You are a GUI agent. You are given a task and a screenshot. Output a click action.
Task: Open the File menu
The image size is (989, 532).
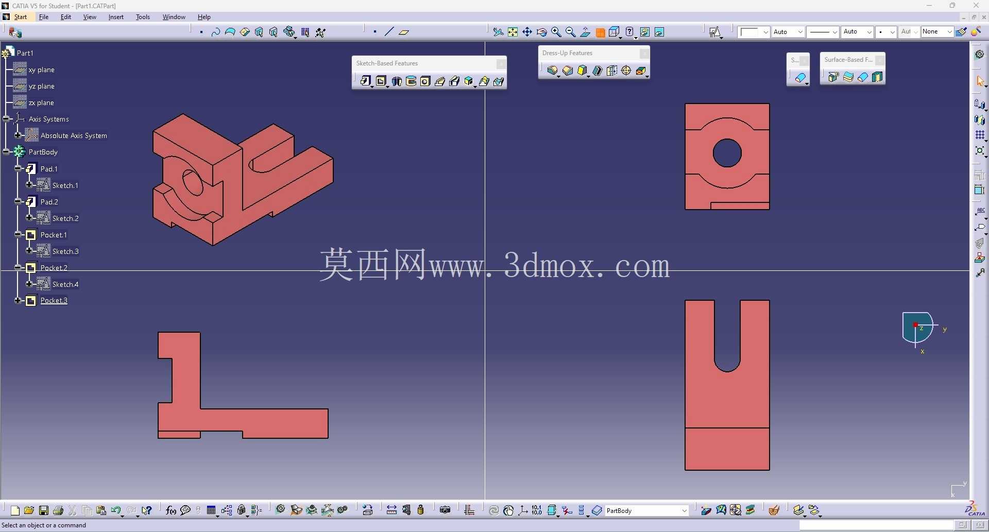coord(44,17)
